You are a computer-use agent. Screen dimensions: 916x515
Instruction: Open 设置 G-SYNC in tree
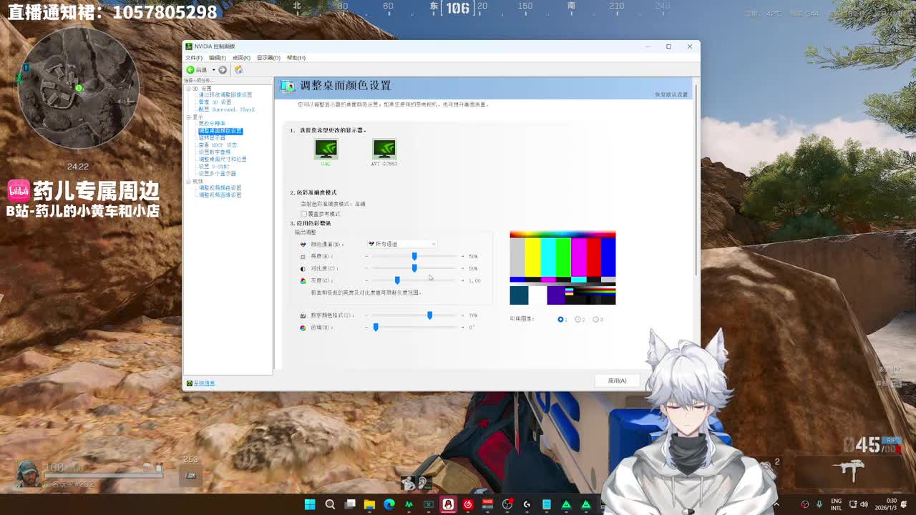tap(213, 167)
